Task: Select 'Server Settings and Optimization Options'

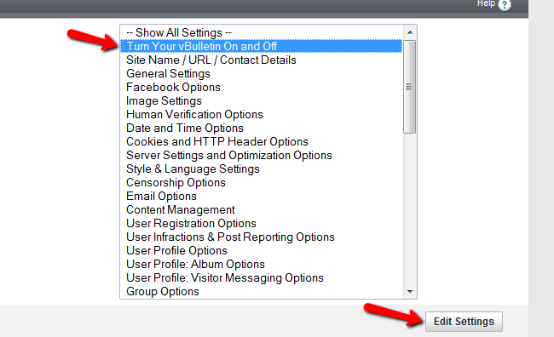Action: (261, 155)
